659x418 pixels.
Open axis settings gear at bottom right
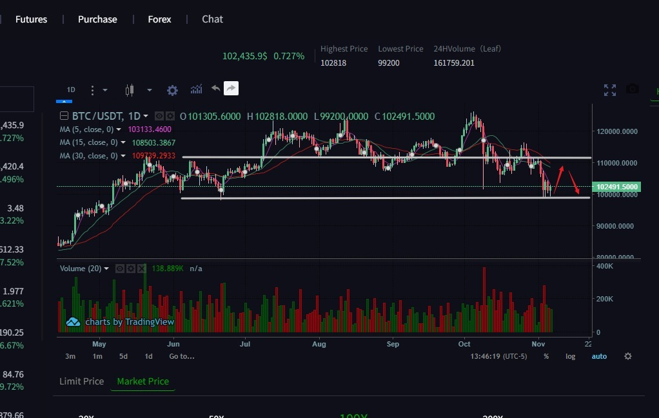click(628, 356)
